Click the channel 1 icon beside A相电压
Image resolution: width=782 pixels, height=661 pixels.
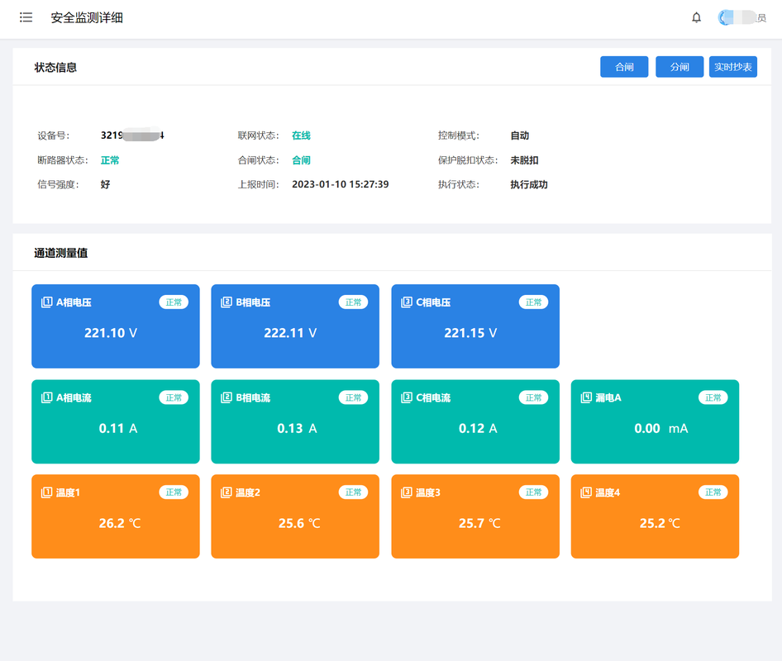46,302
